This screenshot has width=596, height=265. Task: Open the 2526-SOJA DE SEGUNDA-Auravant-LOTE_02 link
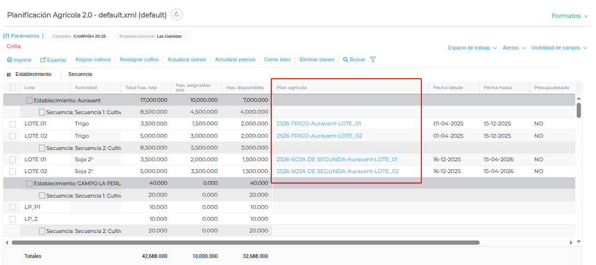pyautogui.click(x=337, y=171)
